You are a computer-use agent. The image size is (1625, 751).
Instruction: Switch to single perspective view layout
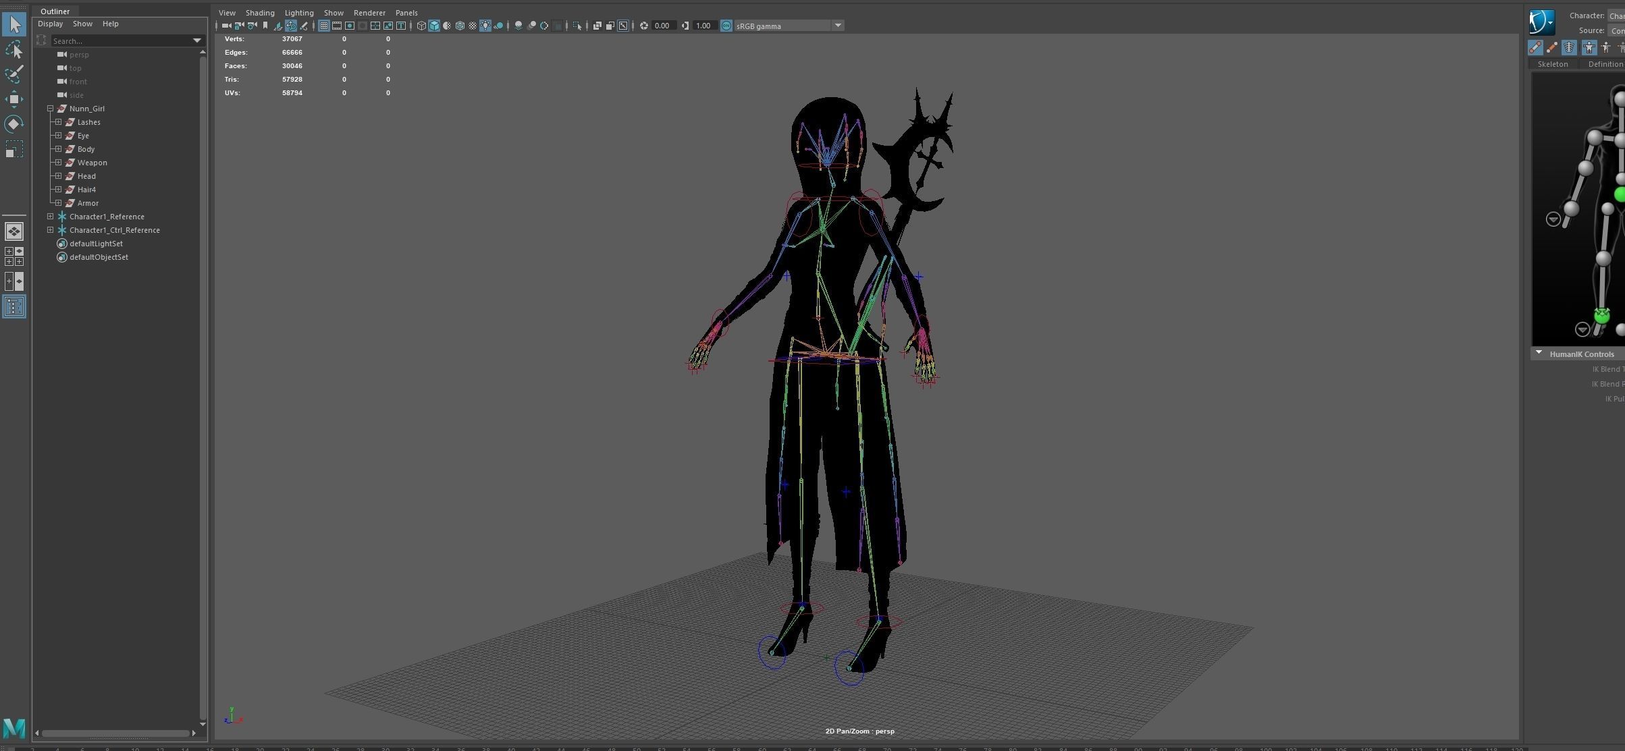coord(14,231)
